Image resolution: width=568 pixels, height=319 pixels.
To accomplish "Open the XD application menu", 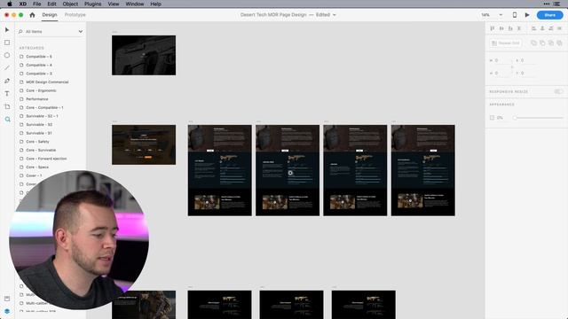I will click(23, 4).
